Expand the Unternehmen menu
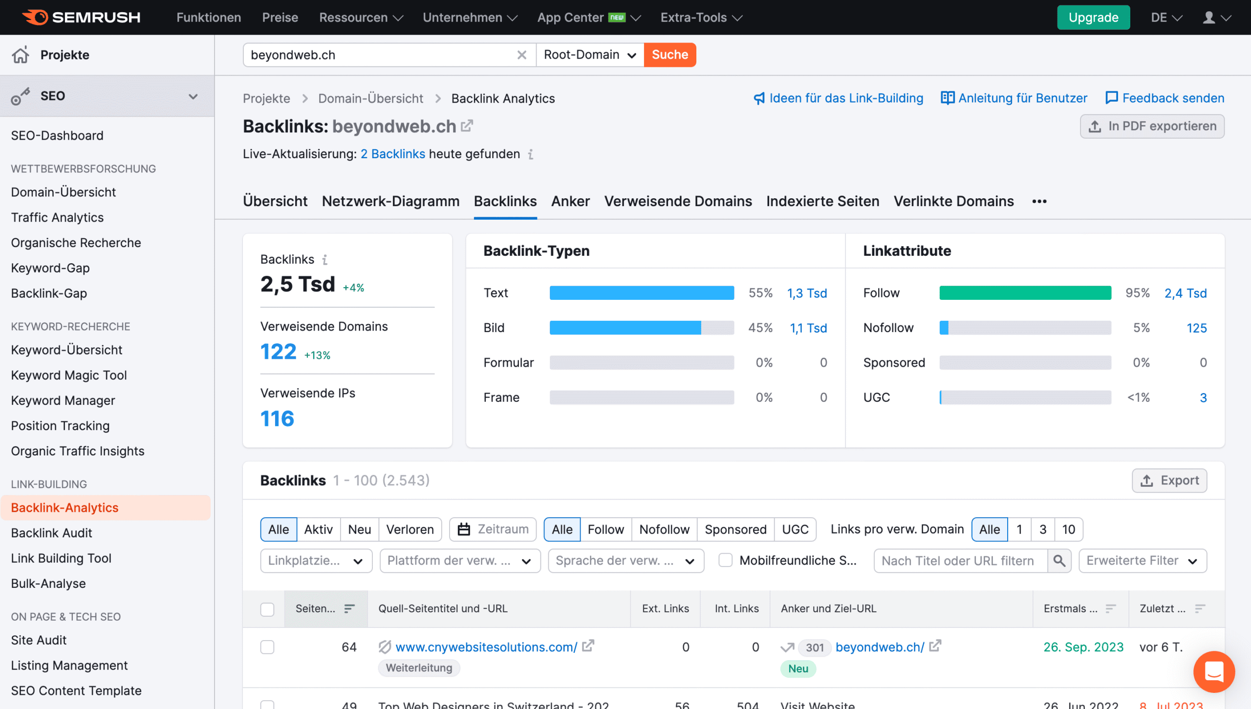The width and height of the screenshot is (1251, 709). pyautogui.click(x=470, y=18)
